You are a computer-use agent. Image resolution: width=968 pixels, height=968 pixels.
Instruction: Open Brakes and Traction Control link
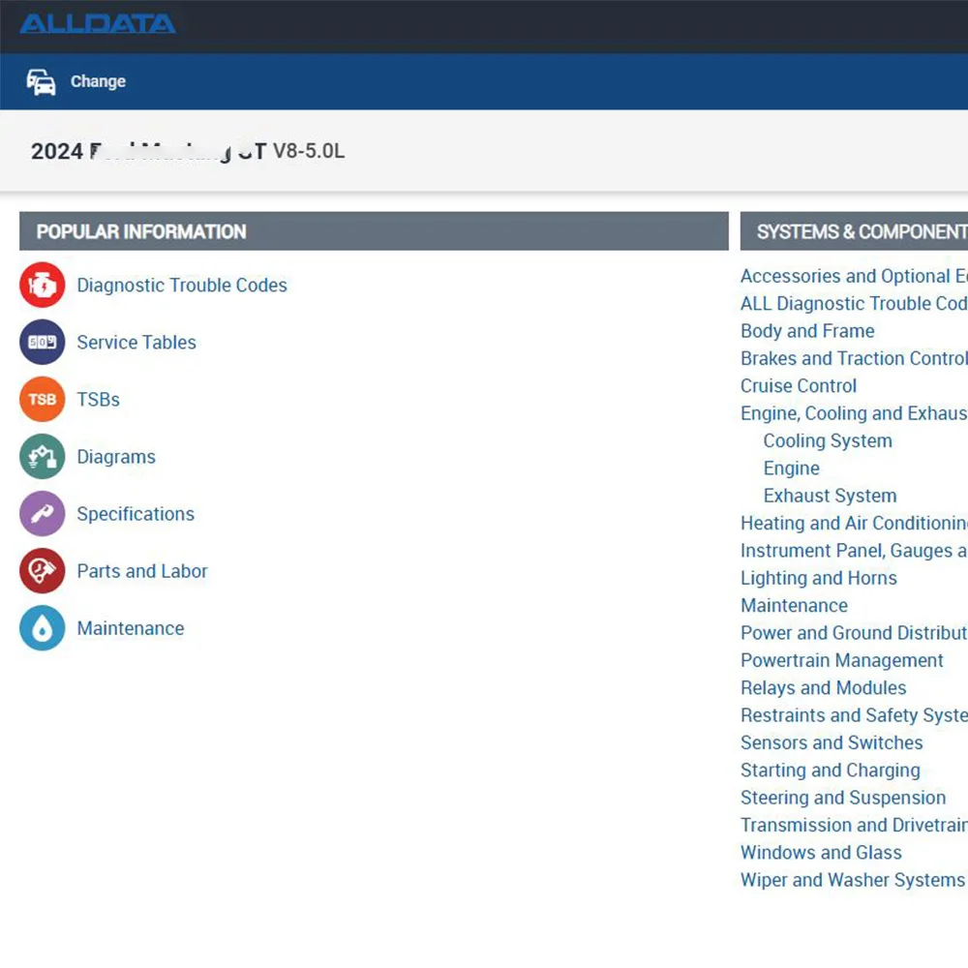coord(854,359)
